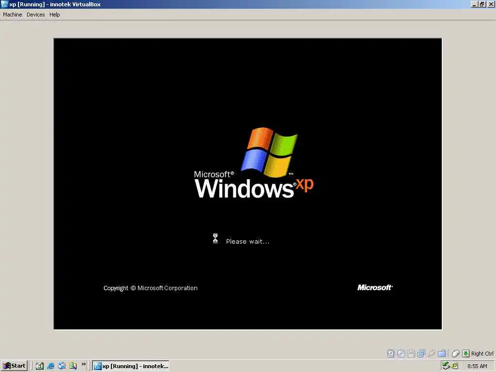
Task: Click the Right Ctrl host key label
Action: point(482,354)
